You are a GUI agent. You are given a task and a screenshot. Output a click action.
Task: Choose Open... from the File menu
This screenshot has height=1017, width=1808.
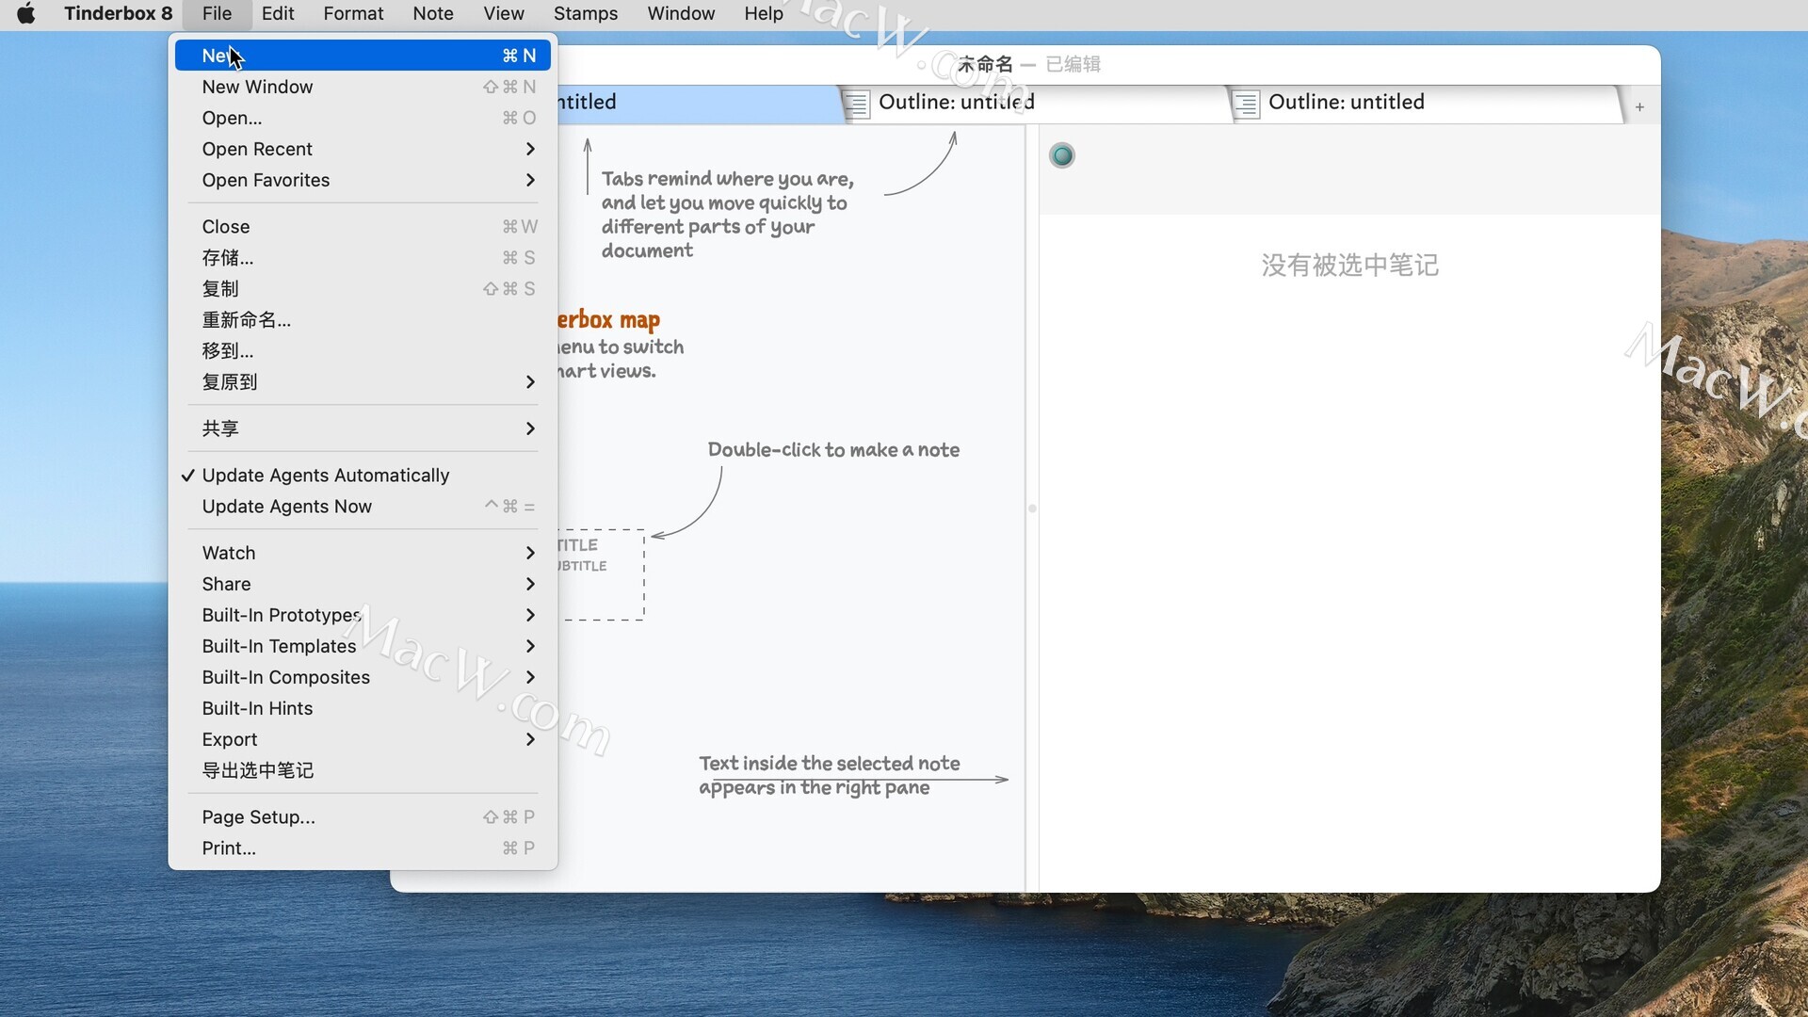363,118
